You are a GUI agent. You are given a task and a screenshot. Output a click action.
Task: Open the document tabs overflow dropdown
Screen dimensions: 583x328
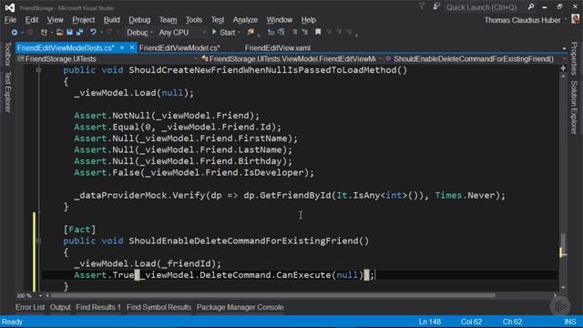[x=564, y=48]
